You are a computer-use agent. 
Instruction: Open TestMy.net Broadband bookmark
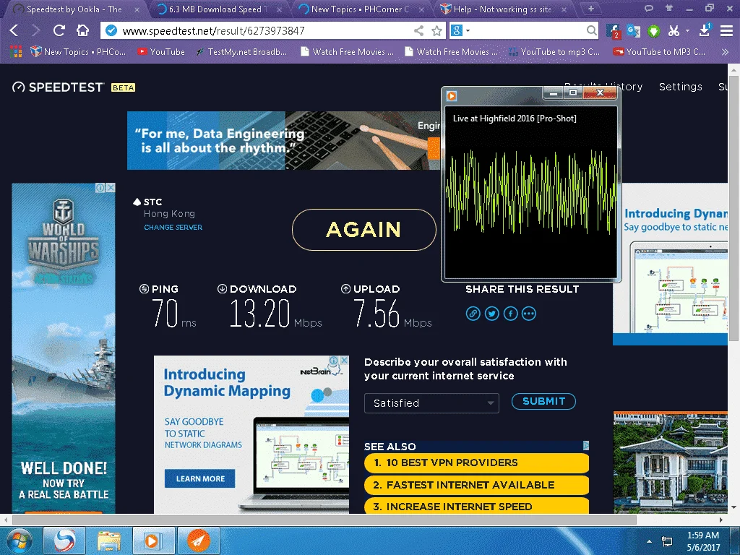(x=241, y=52)
